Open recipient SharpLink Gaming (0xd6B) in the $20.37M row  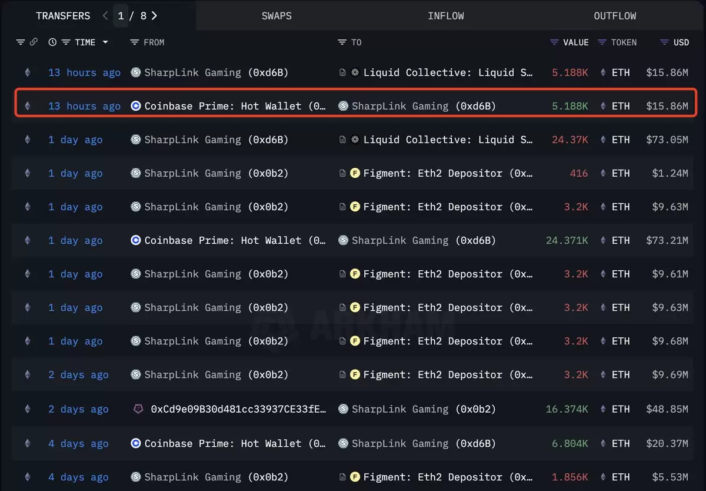[x=424, y=443]
